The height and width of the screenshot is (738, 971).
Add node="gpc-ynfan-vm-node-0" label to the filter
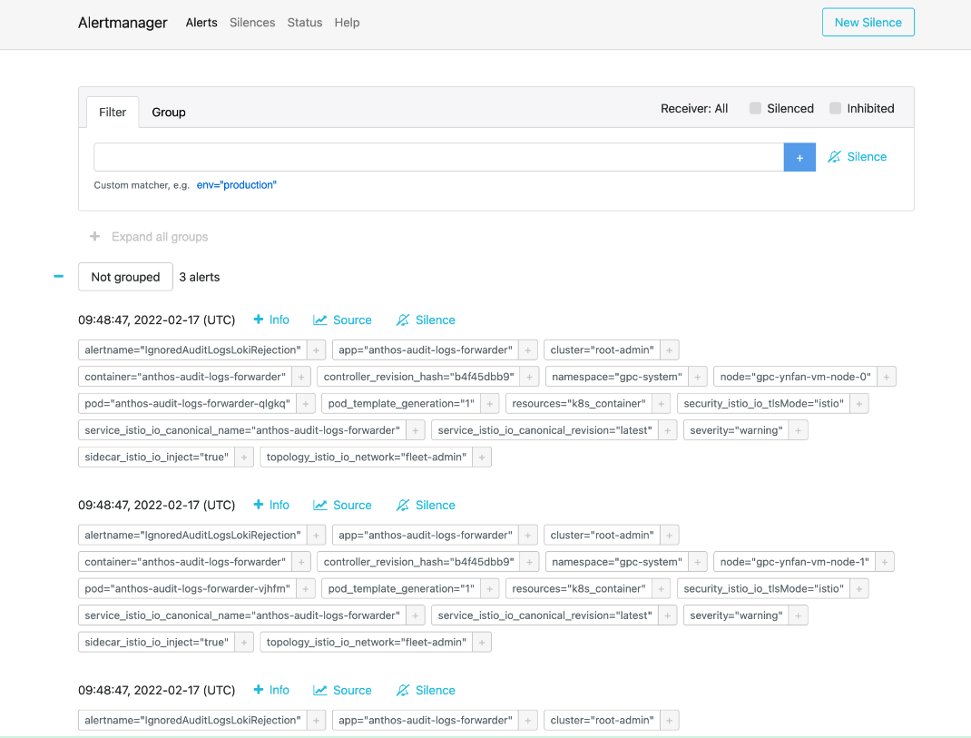(887, 377)
